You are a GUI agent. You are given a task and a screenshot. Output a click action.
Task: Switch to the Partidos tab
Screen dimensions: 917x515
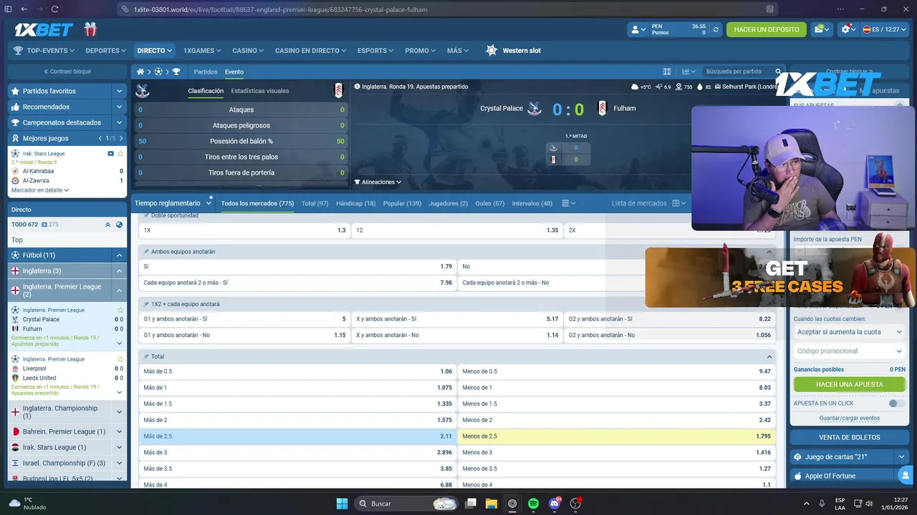coord(206,72)
